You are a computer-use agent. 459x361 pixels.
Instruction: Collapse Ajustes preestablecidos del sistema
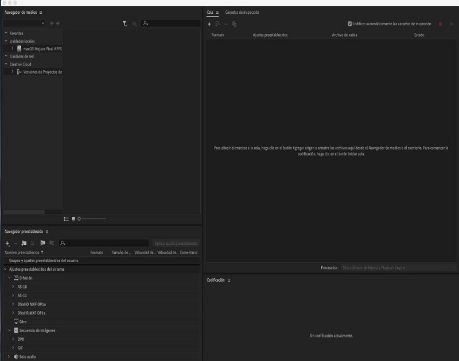pyautogui.click(x=6, y=269)
